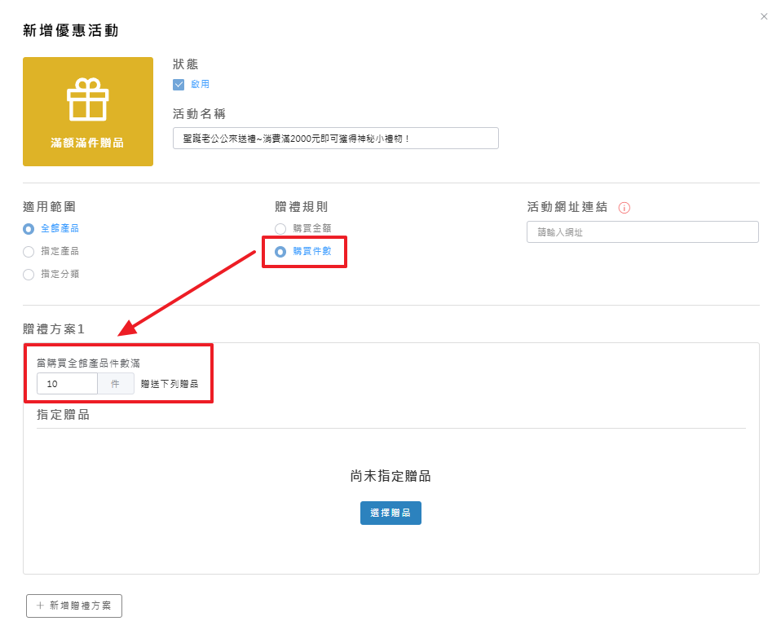781x630 pixels.
Task: Click the 贈禮方案1 section heading
Action: [x=54, y=329]
